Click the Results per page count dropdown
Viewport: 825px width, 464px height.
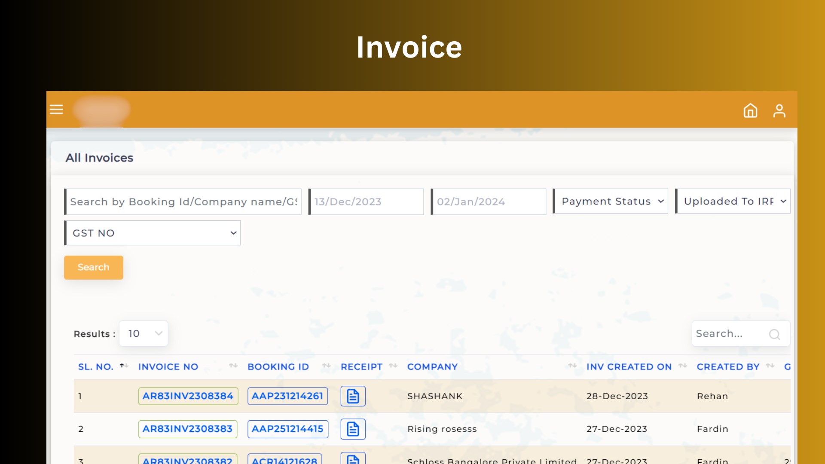coord(144,333)
